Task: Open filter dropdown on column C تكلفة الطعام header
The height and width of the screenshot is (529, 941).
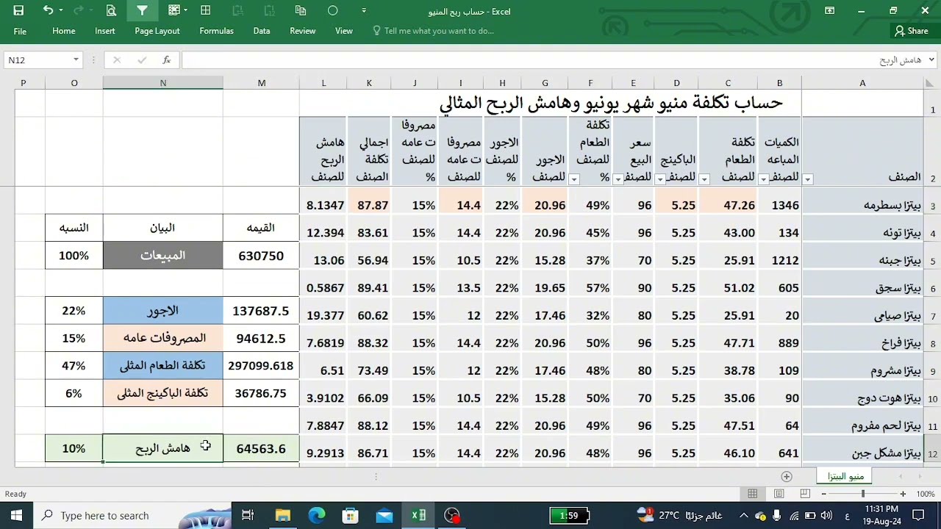Action: click(x=704, y=179)
